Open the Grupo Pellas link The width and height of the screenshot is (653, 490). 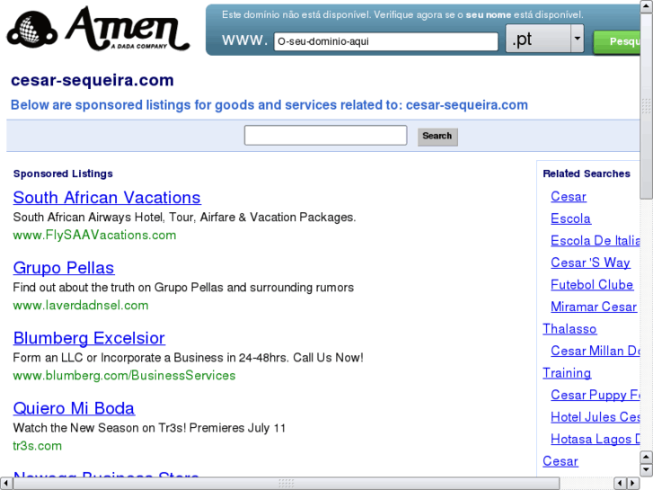pyautogui.click(x=64, y=268)
